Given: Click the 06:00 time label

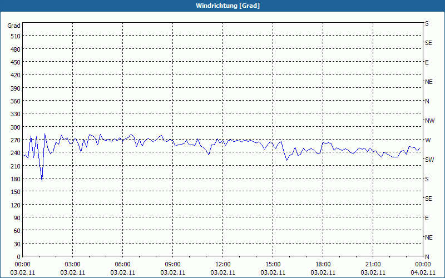Looking at the screenshot, I should (x=122, y=265).
